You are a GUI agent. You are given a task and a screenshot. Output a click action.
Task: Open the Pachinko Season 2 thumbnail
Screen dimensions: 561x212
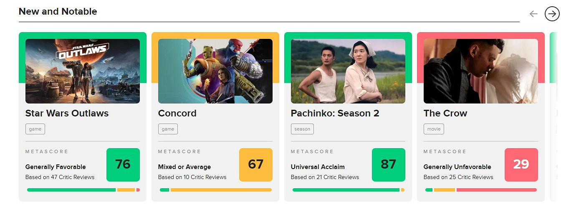tap(348, 71)
